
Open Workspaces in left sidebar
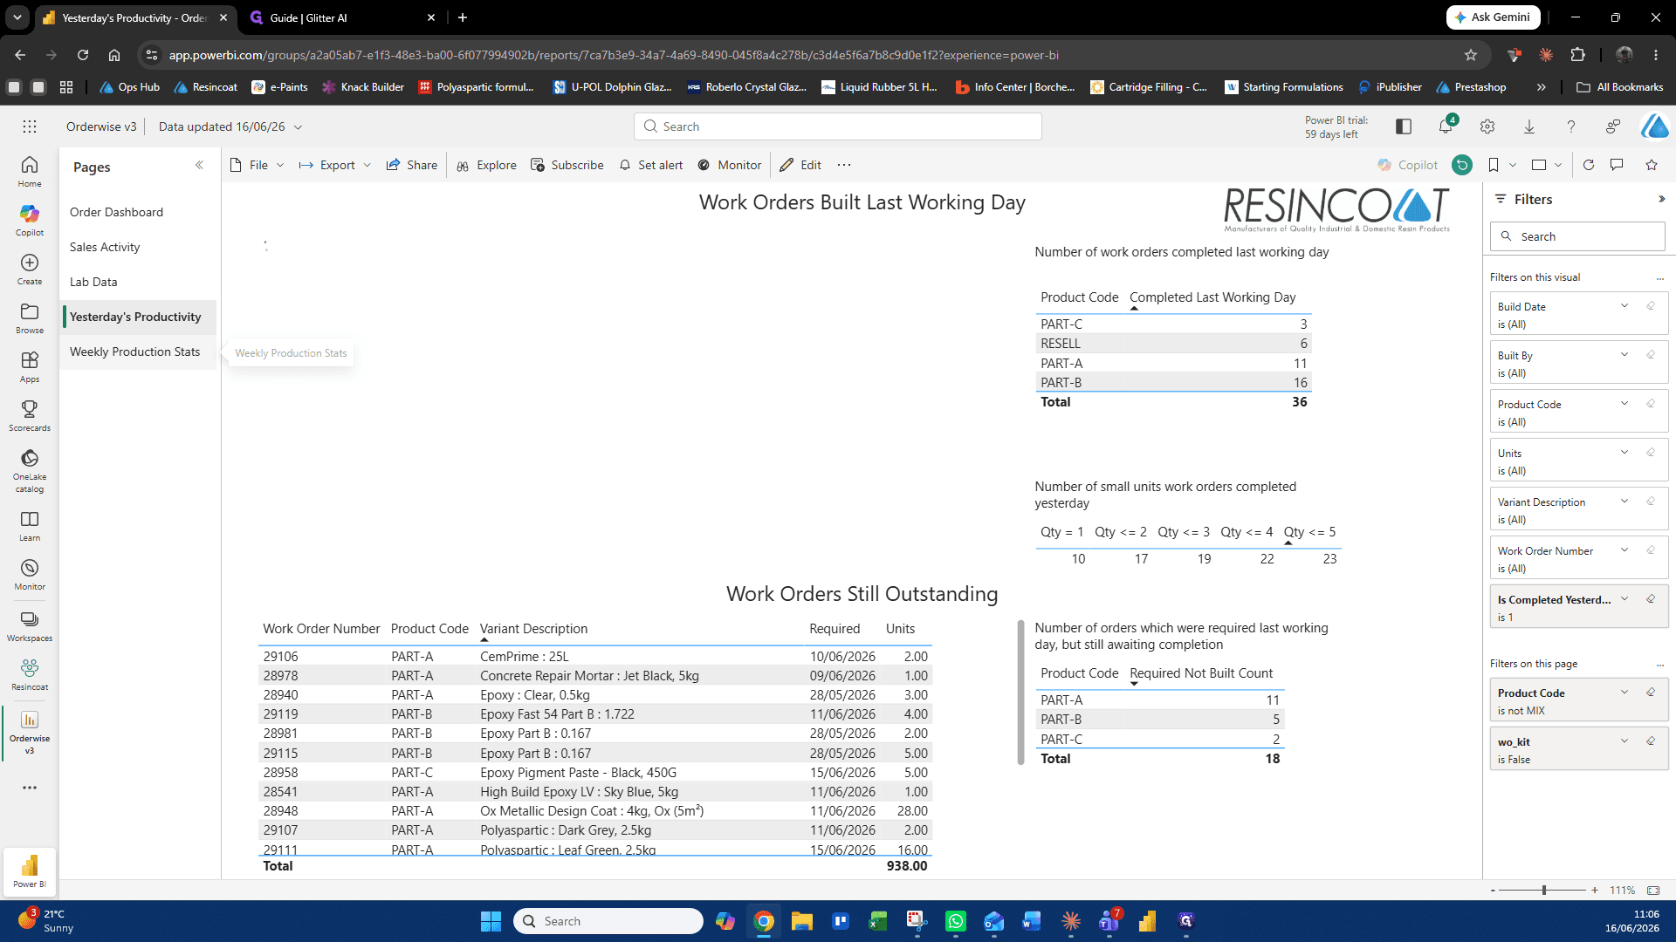click(x=30, y=626)
